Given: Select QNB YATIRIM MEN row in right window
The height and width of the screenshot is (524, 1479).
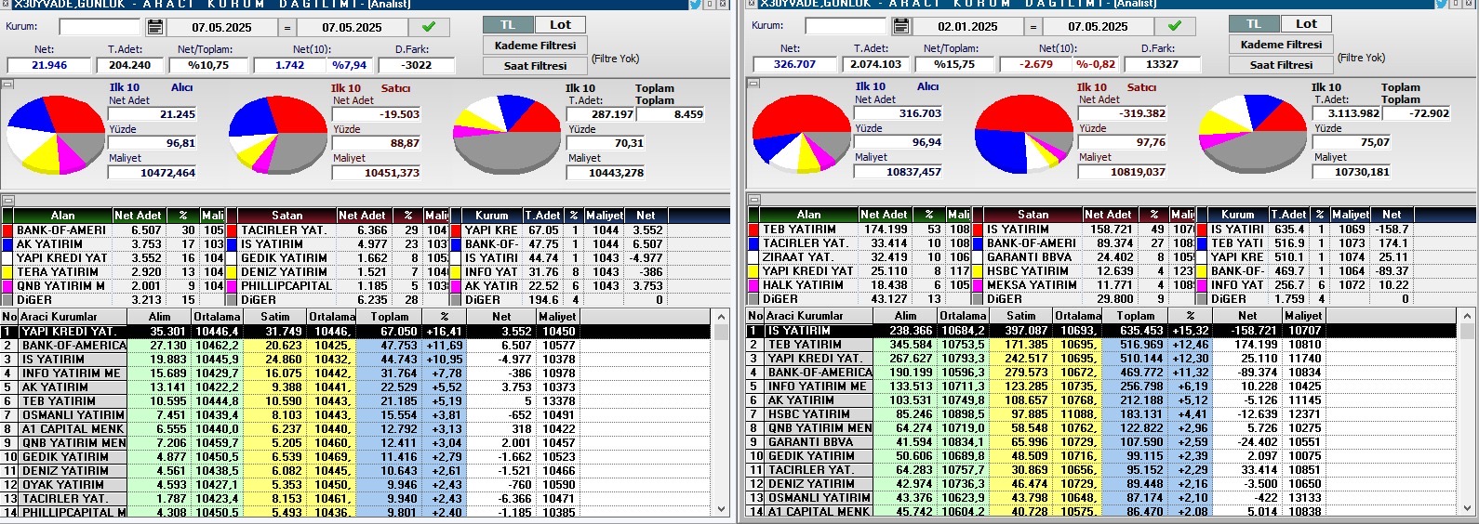Looking at the screenshot, I should 1101,427.
